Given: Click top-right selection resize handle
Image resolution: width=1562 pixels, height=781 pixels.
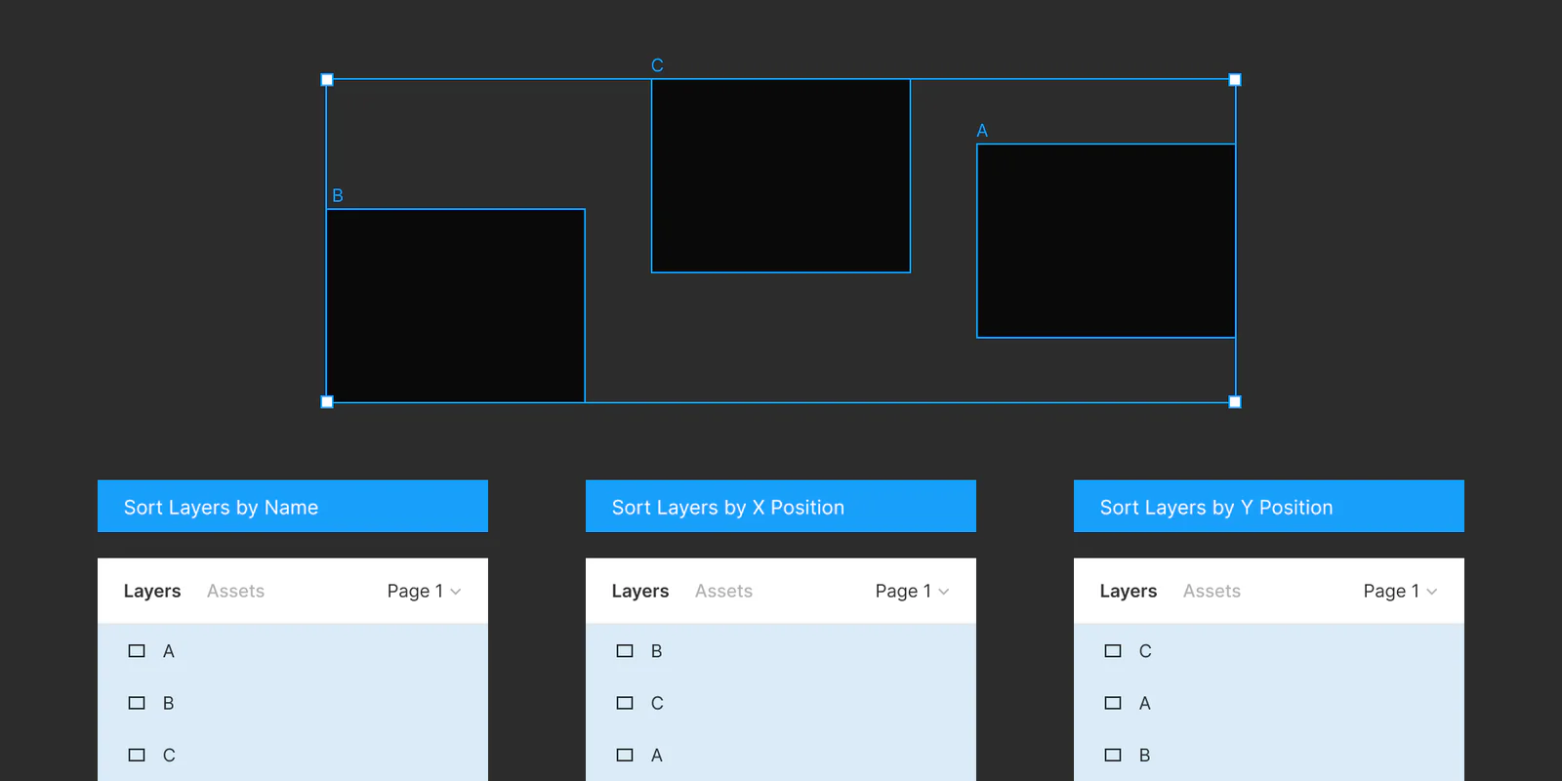Looking at the screenshot, I should (x=1235, y=80).
